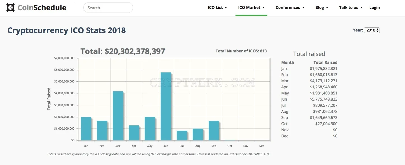This screenshot has width=405, height=165.
Task: Expand the Talk to us arrow
Action: 361,8
